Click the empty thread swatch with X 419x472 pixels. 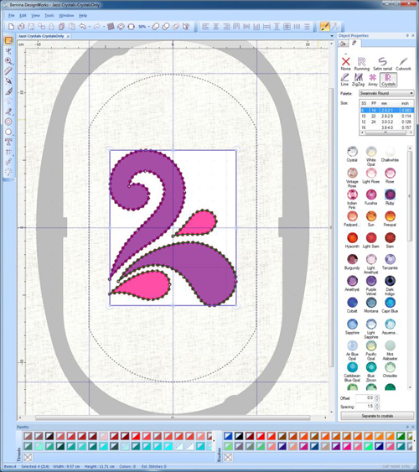(28, 457)
